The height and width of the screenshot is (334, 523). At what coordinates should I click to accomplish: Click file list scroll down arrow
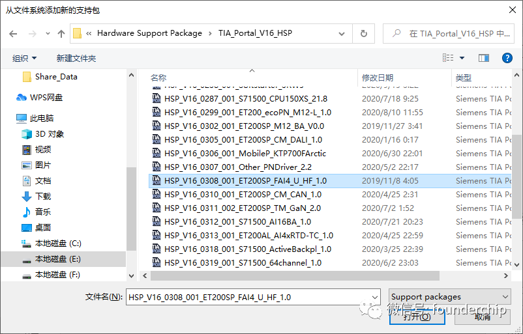pyautogui.click(x=517, y=265)
